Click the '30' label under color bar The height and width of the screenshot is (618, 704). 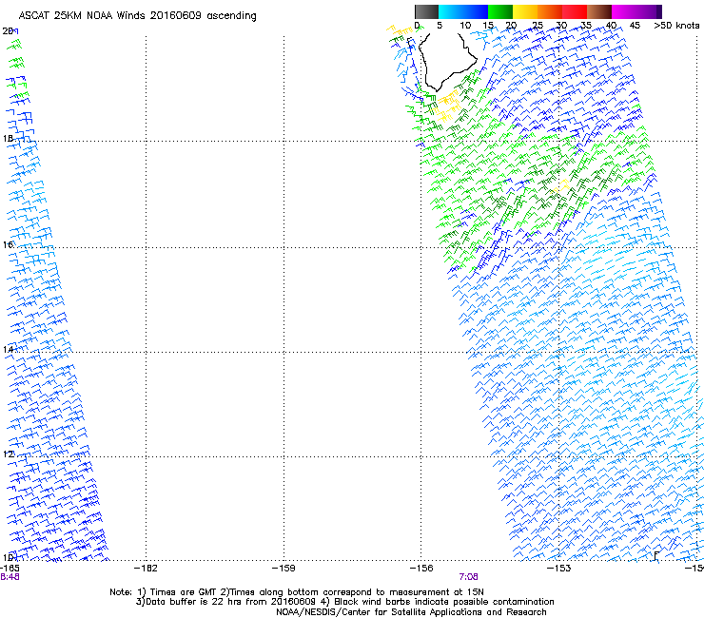(561, 26)
